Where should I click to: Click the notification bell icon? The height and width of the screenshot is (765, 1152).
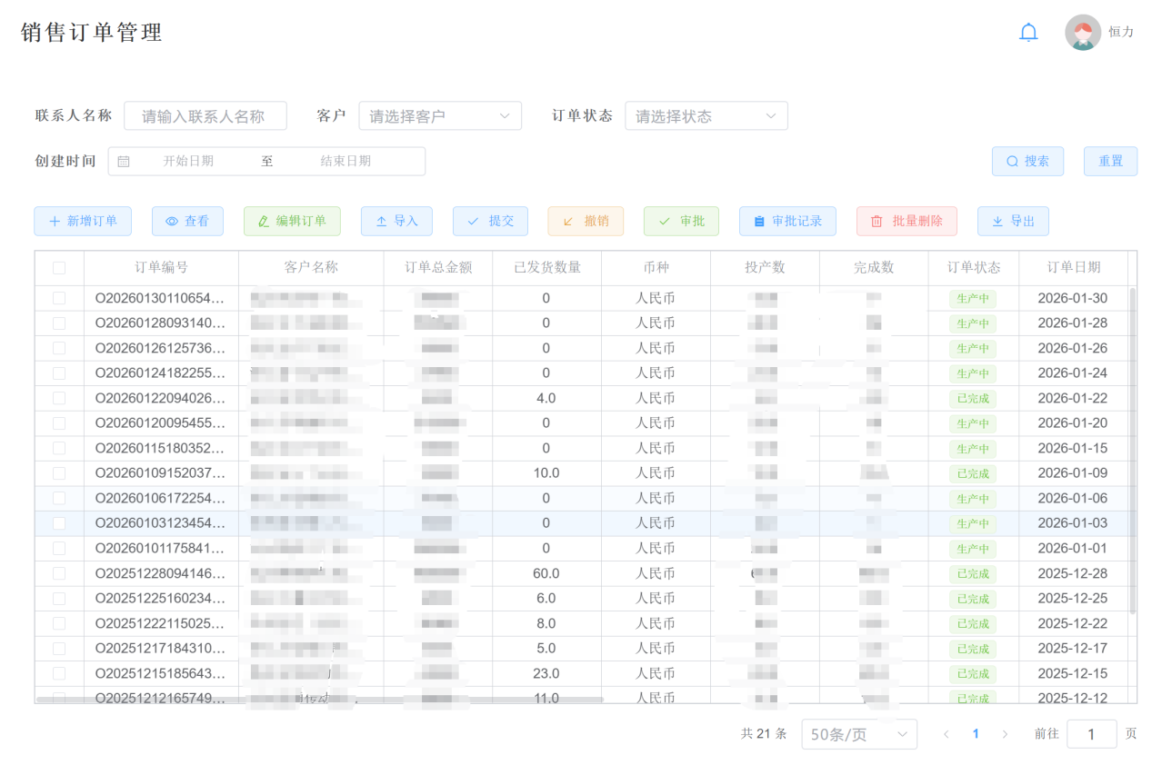pos(1028,33)
